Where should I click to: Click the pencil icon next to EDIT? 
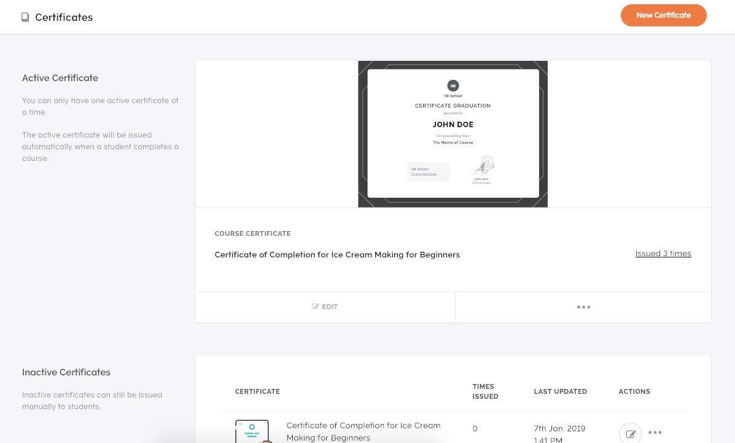point(316,307)
